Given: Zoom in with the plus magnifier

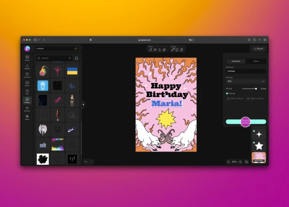Looking at the screenshot, I should 240,162.
